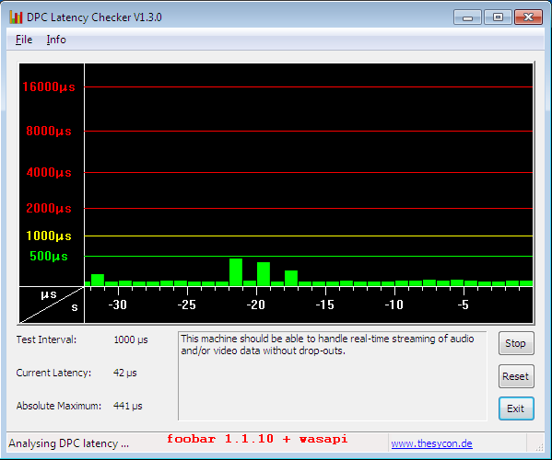The height and width of the screenshot is (460, 552).
Task: Open the Info menu
Action: coord(56,40)
